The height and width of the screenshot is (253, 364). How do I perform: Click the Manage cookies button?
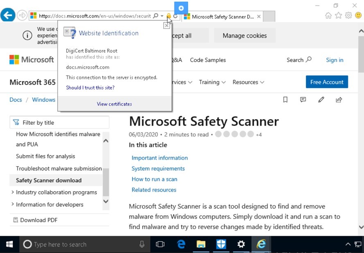coord(245,36)
